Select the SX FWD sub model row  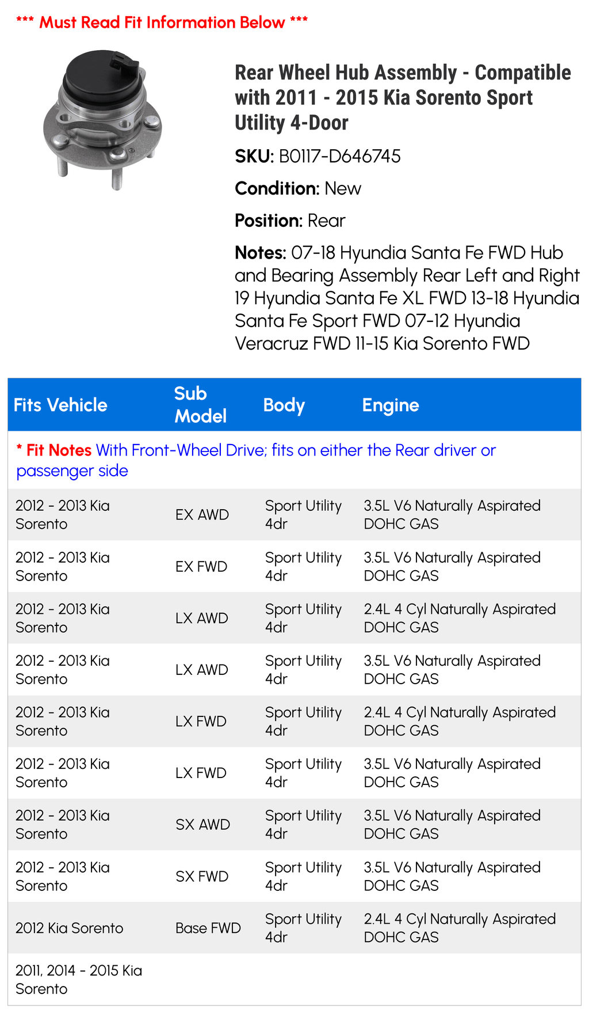(x=294, y=876)
